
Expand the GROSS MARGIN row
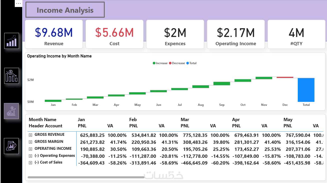click(x=31, y=142)
